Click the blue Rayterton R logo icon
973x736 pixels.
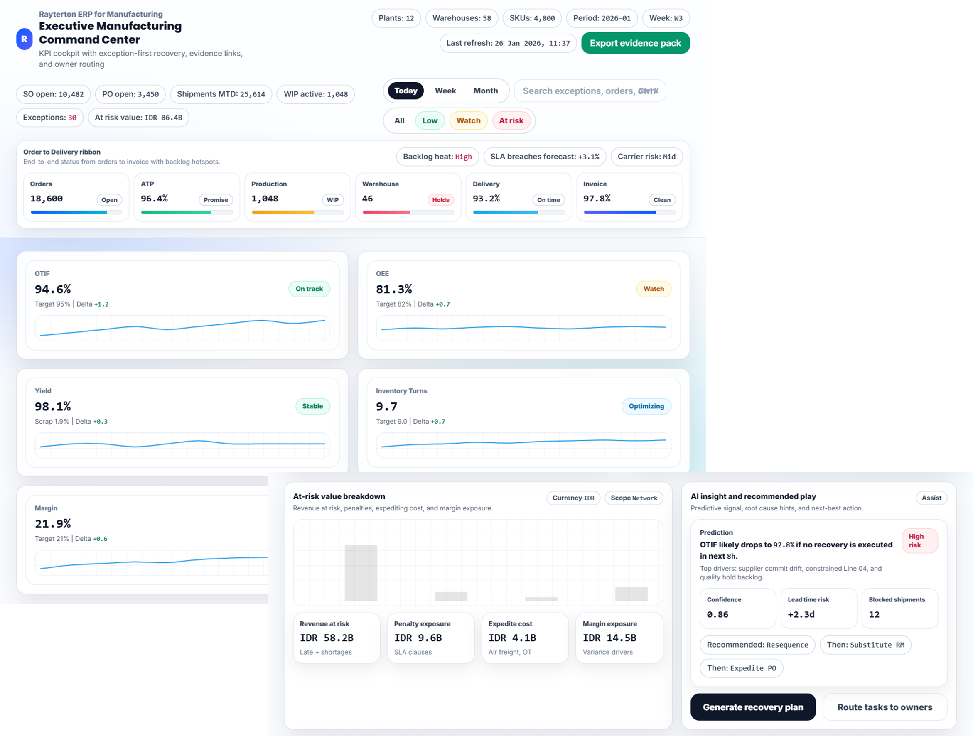point(24,39)
